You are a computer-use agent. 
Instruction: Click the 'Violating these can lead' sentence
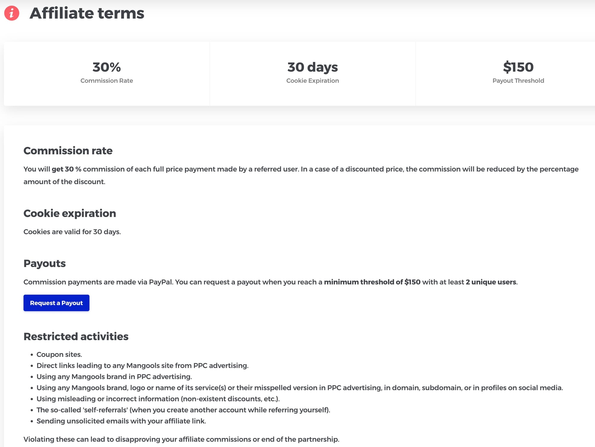click(181, 440)
